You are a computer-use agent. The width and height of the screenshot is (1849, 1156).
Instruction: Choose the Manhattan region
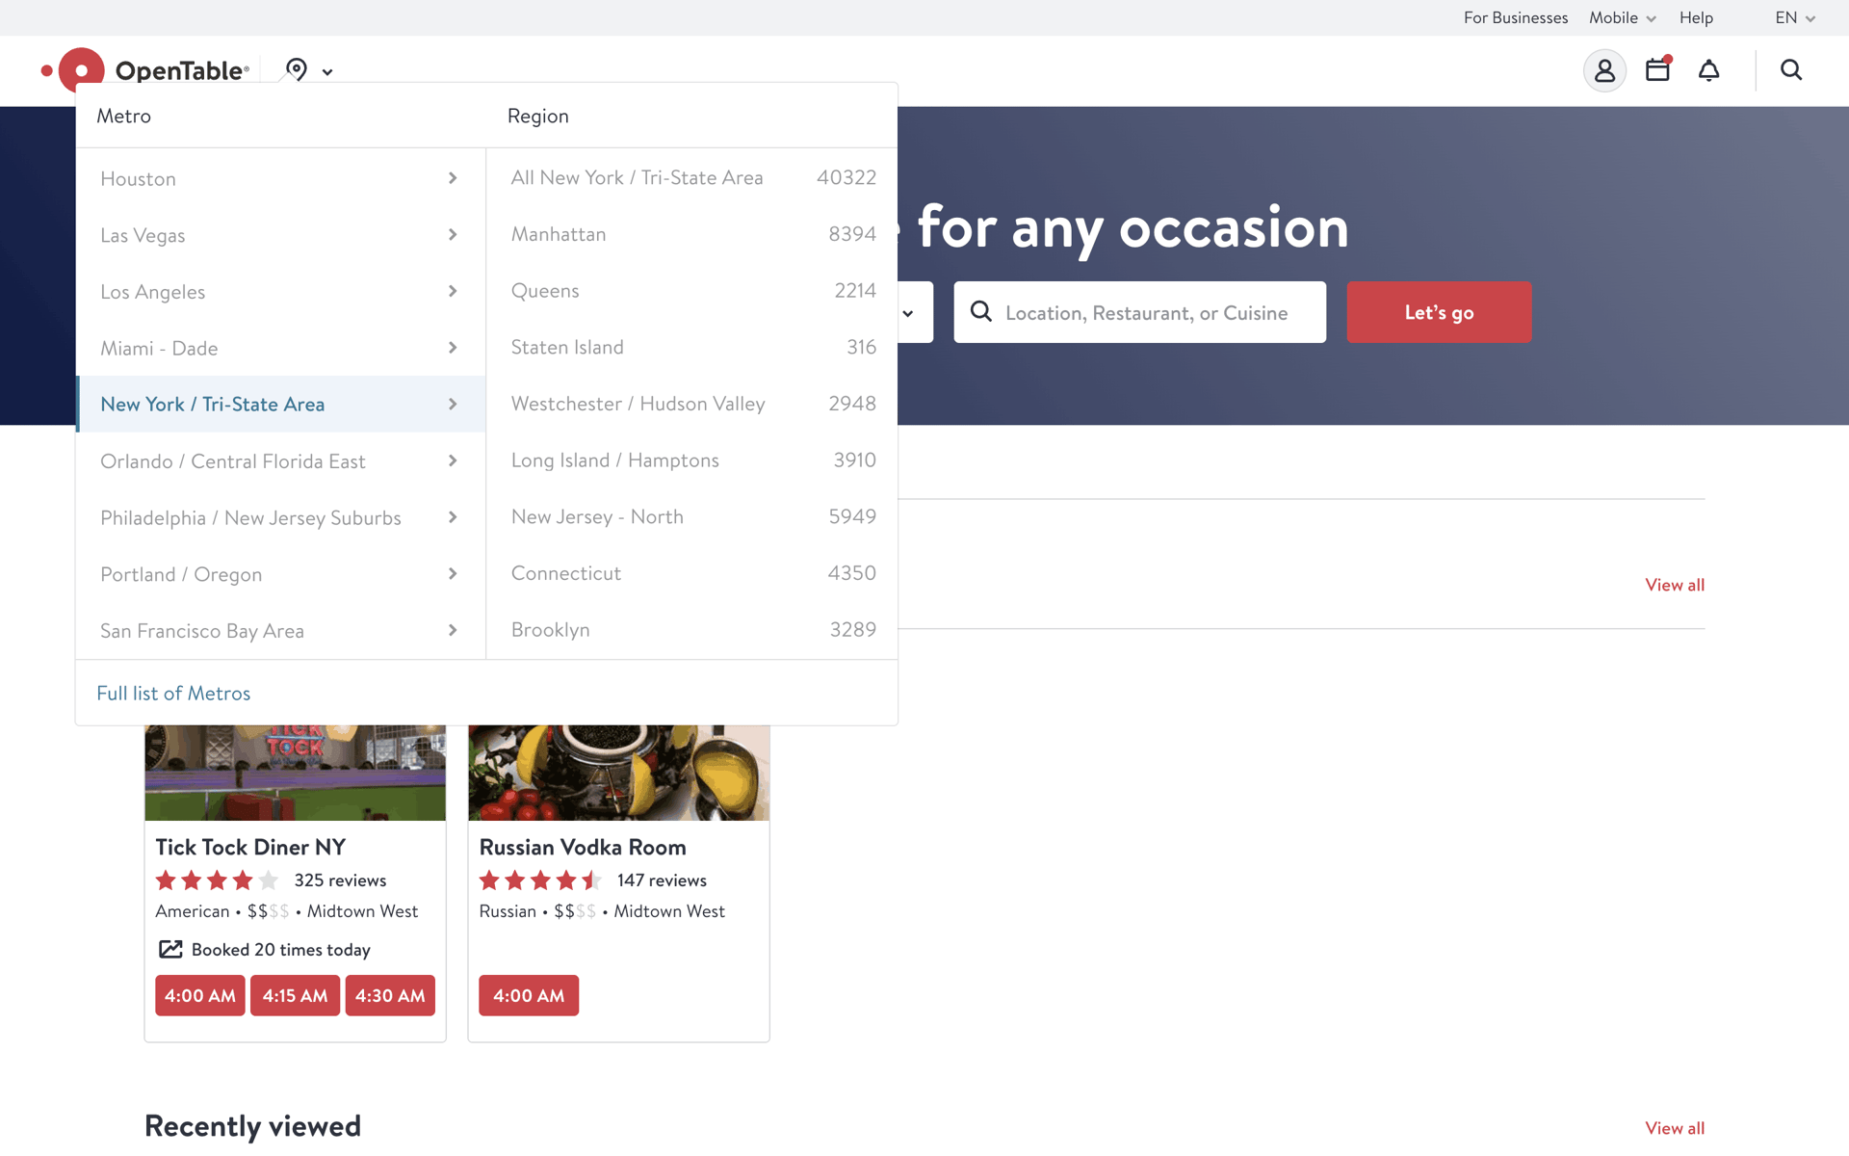[x=692, y=234]
